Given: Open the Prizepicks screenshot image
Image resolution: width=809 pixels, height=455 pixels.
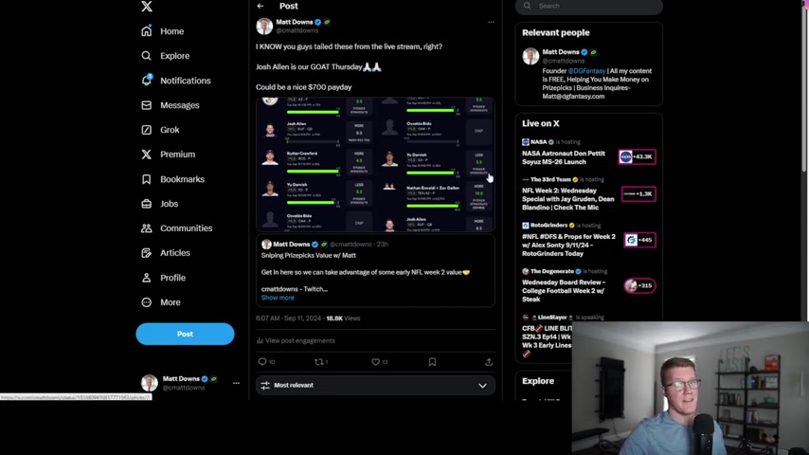Looking at the screenshot, I should pyautogui.click(x=375, y=164).
